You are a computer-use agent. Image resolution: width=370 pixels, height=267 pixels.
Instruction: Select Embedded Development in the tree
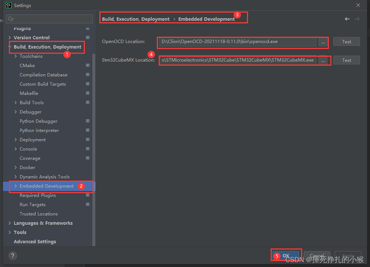point(47,186)
